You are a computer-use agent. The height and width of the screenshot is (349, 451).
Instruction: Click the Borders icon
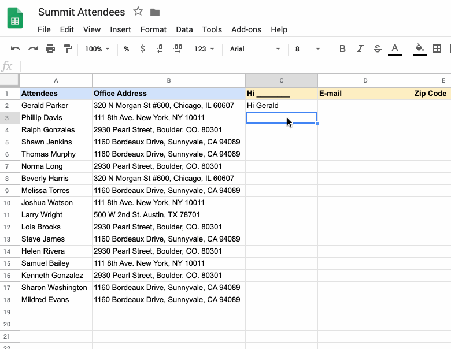point(437,49)
